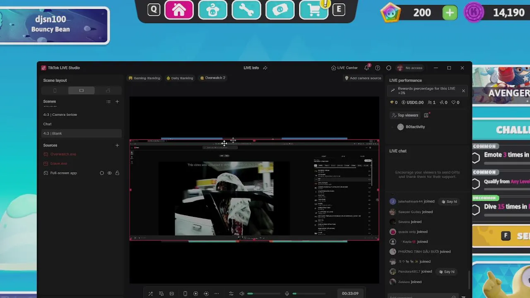Add a new scene with plus icon
The width and height of the screenshot is (530, 298).
(x=117, y=101)
